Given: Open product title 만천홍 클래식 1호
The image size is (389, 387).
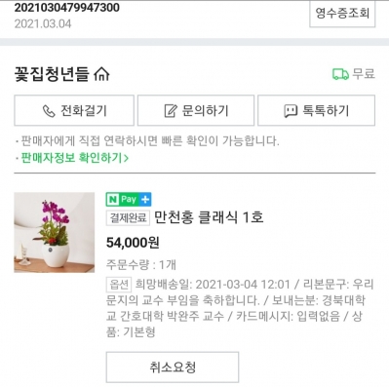Looking at the screenshot, I should pyautogui.click(x=209, y=217).
